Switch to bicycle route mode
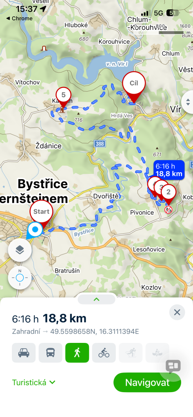The image size is (193, 417). tap(104, 353)
